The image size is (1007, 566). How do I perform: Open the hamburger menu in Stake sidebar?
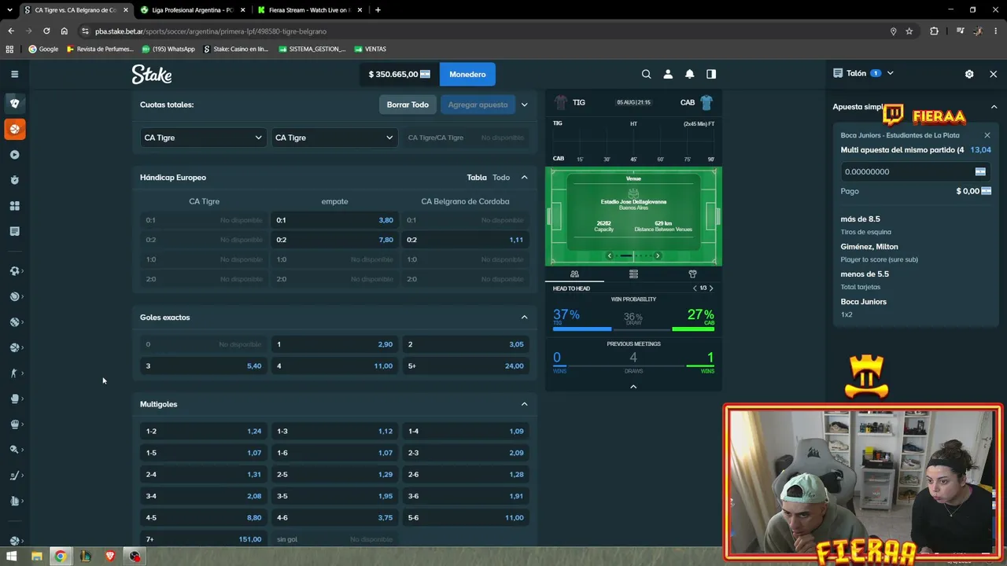click(x=14, y=74)
